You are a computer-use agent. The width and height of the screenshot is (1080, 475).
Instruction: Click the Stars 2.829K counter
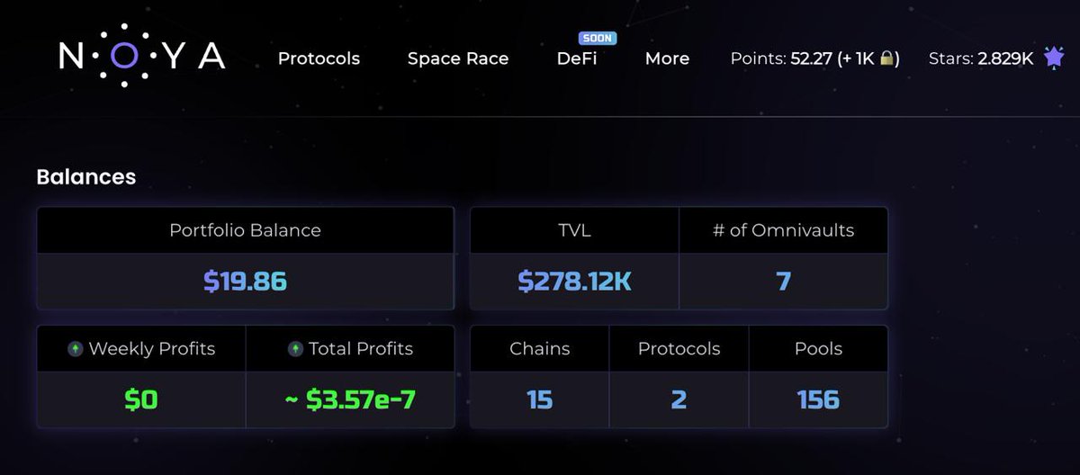[x=981, y=58]
